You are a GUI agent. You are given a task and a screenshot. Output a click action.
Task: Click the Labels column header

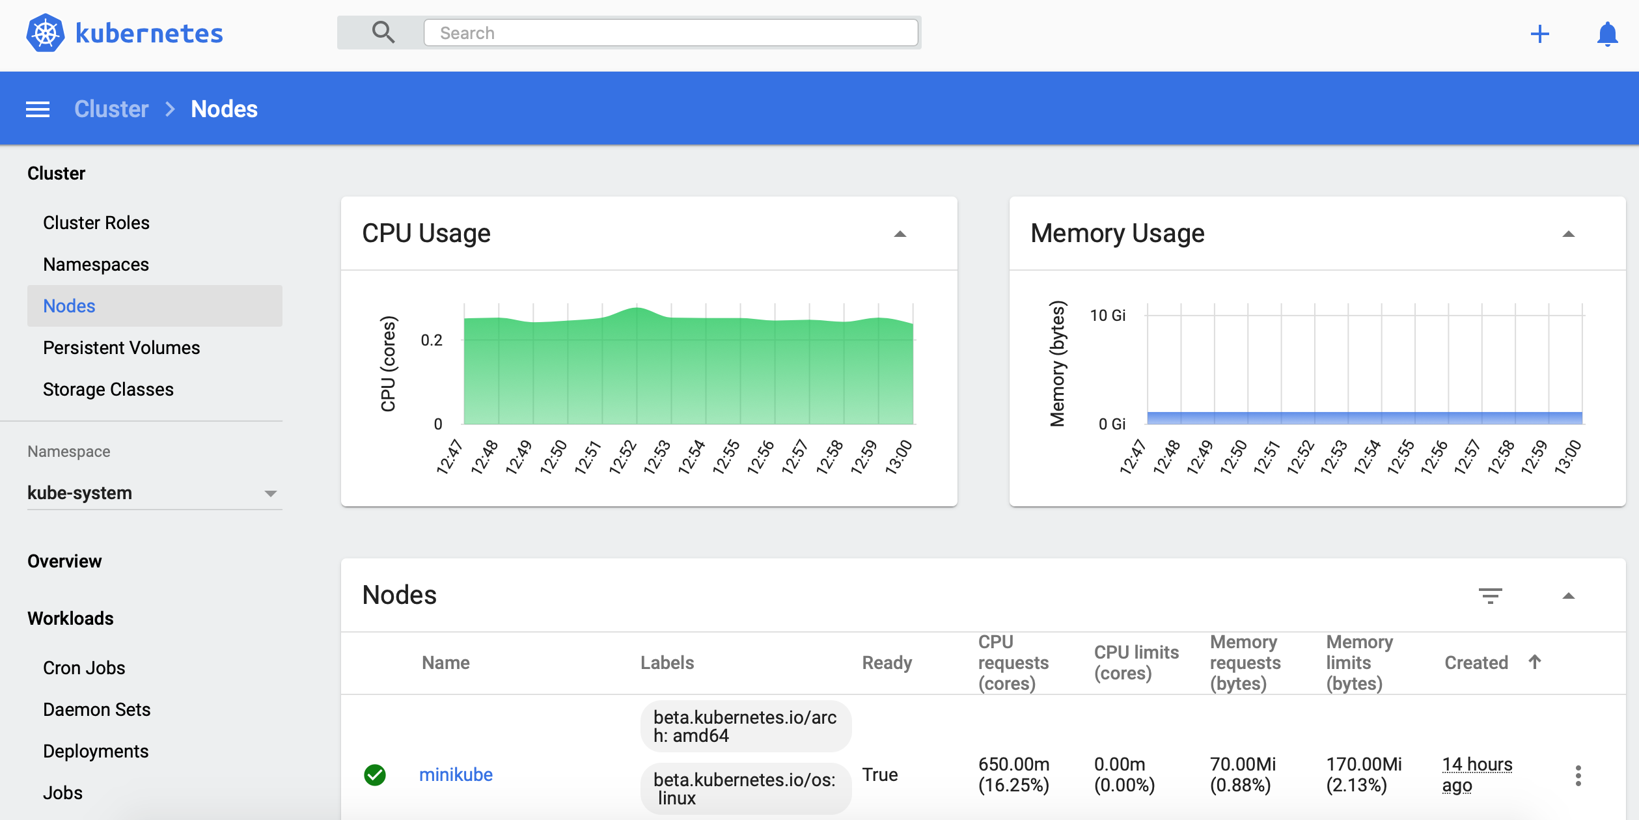[667, 663]
